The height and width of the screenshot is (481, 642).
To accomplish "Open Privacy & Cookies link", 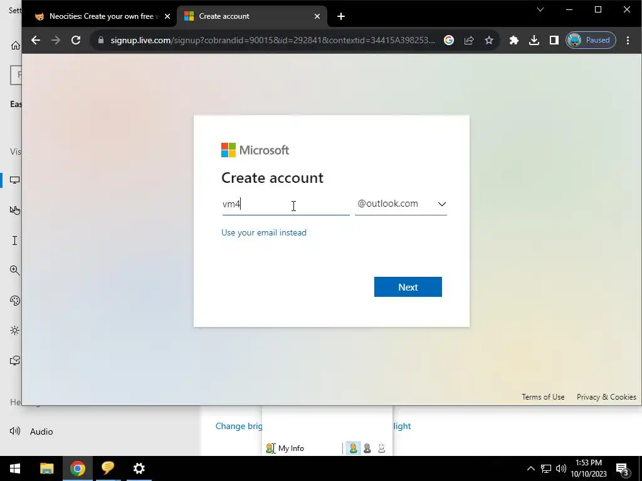I will (606, 396).
